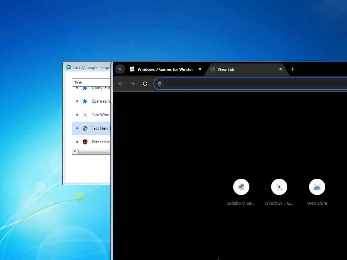The image size is (347, 260).
Task: Open the CollabVM shortcut tile
Action: point(241,192)
